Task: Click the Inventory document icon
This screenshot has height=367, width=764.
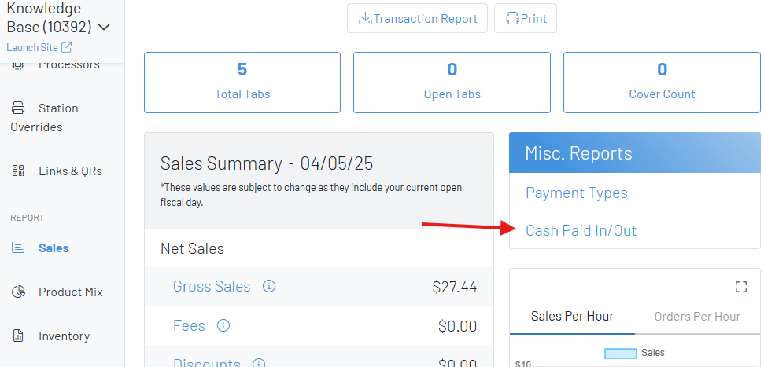Action: (18, 336)
